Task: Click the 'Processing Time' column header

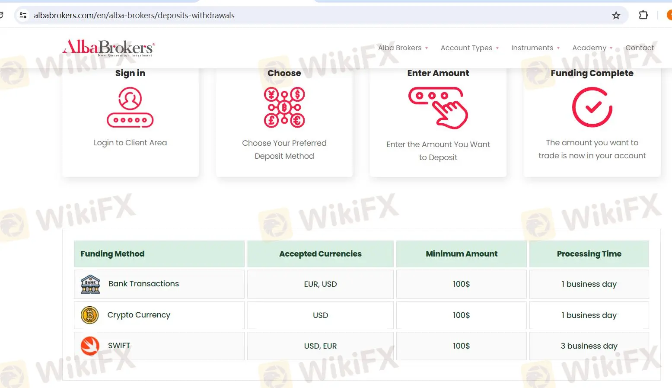Action: [589, 254]
